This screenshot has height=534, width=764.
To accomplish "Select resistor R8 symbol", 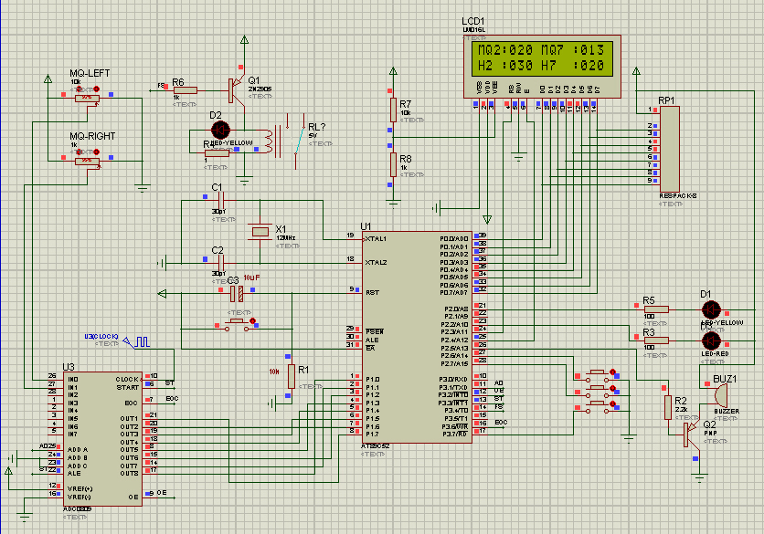I will [393, 164].
